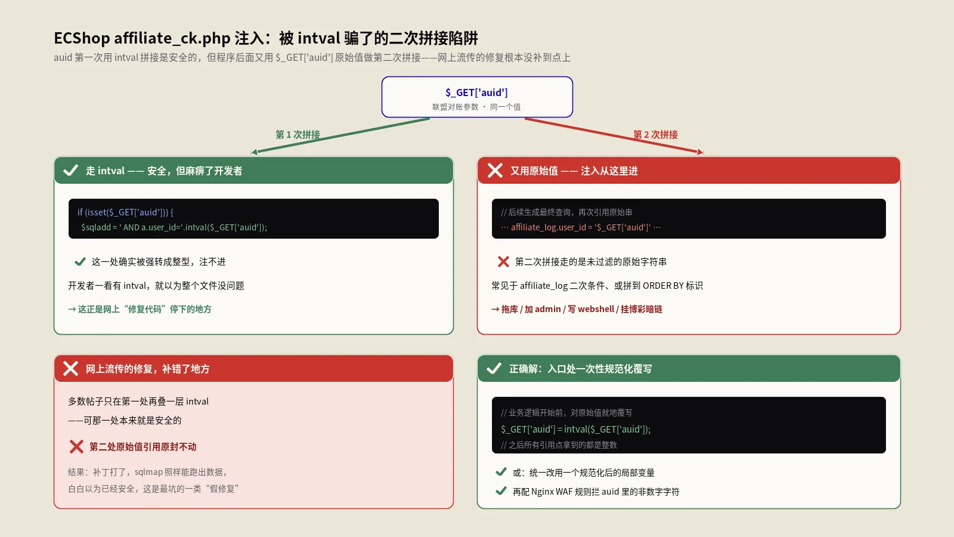
Task: Click the white checkmark icon beside 正确解 header
Action: pyautogui.click(x=494, y=369)
